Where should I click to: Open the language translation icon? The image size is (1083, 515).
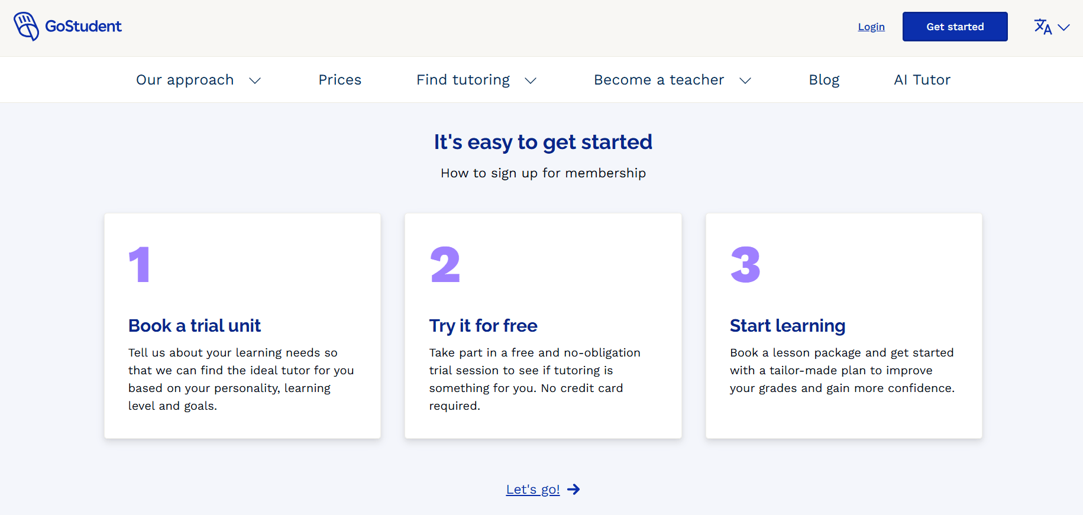coord(1043,27)
